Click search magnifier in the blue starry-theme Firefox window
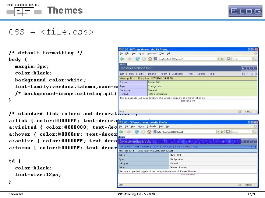 coord(254,132)
